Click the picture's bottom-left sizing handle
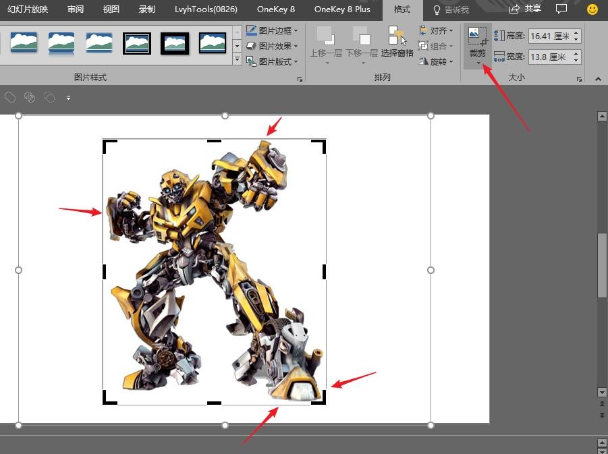The image size is (608, 454). pos(18,425)
